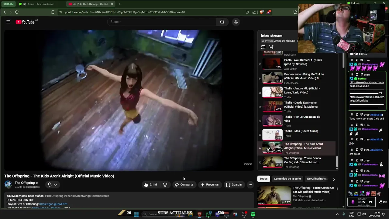Open the YouTube hamburger guide menu
The image size is (389, 219).
[x=8, y=22]
